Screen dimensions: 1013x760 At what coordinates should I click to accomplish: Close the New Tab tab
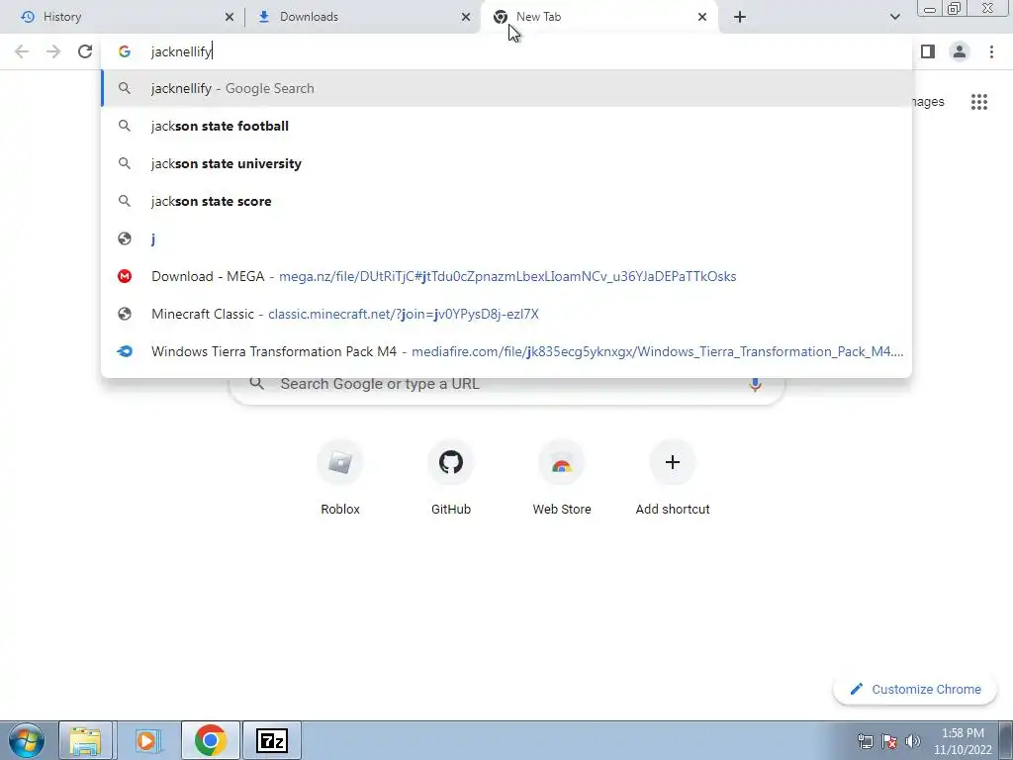[702, 18]
